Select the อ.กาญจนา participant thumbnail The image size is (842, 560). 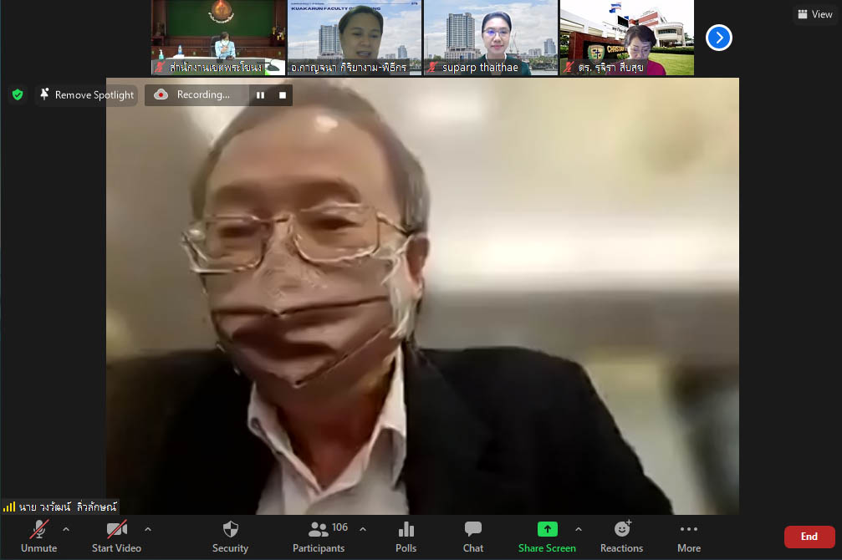click(x=355, y=38)
